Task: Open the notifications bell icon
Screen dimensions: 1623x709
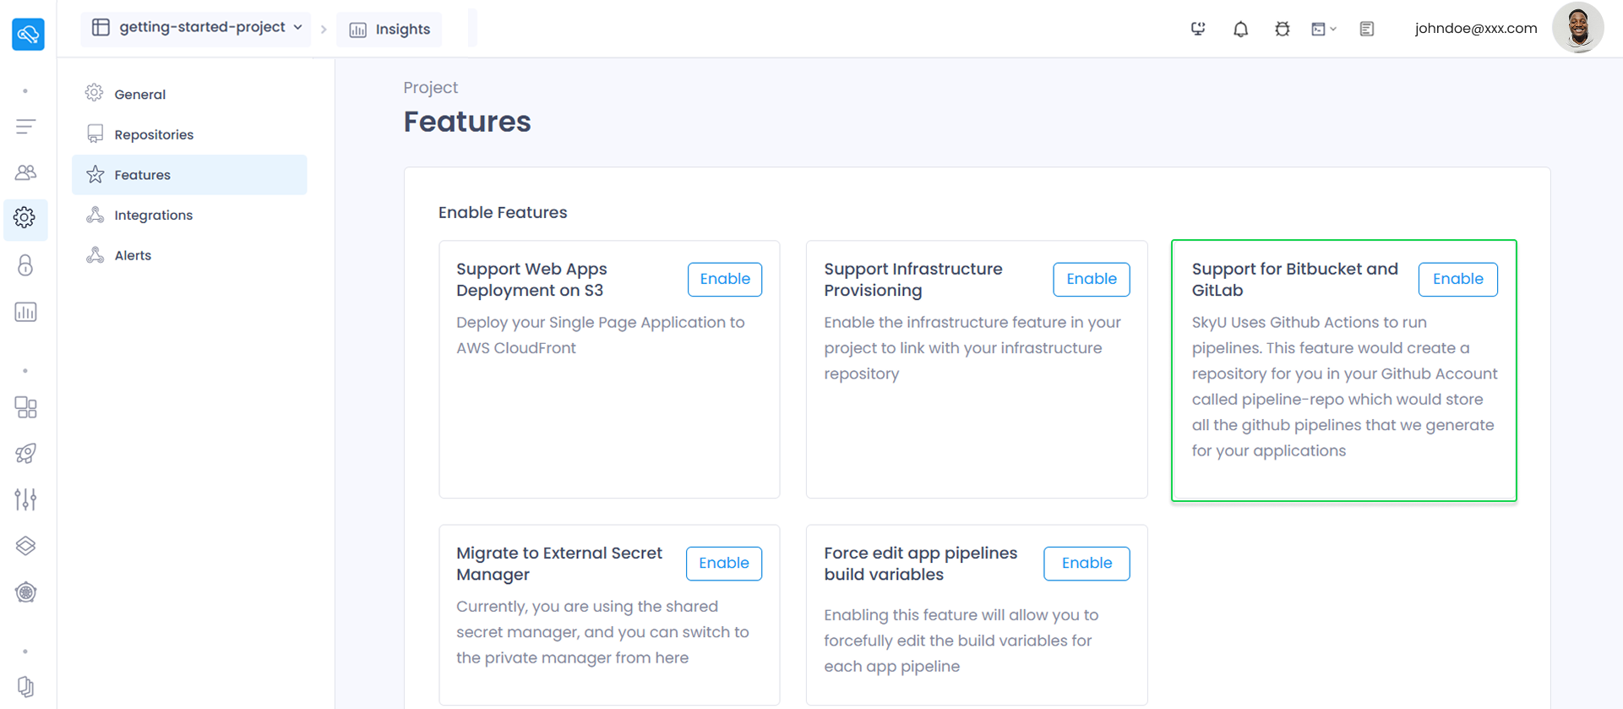Action: [1240, 29]
